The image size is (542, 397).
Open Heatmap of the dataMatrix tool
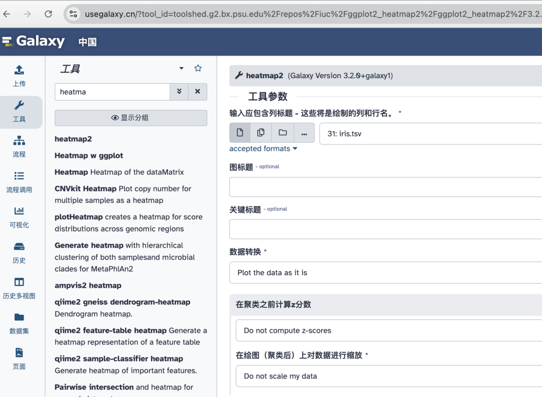pos(119,172)
